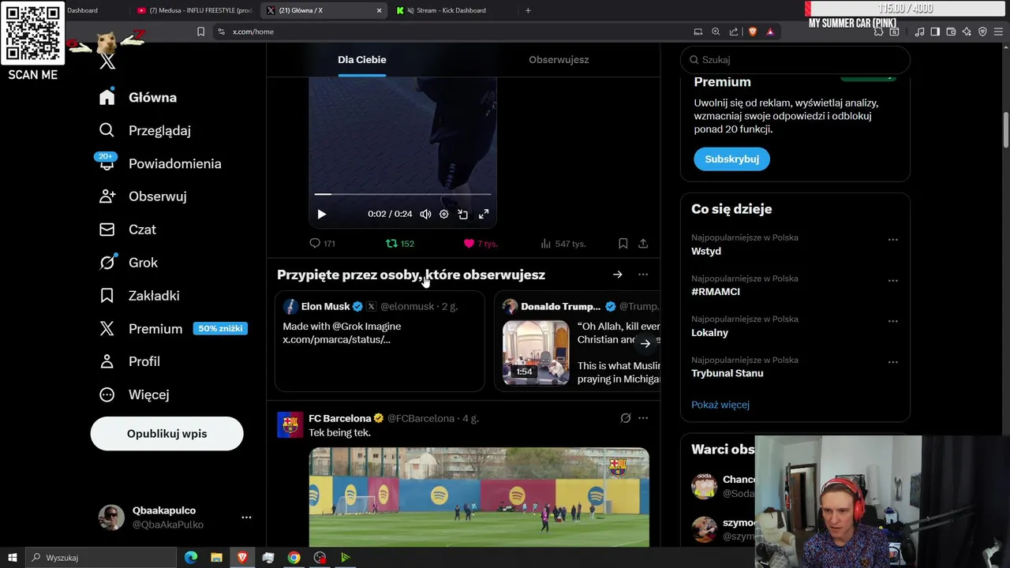Open Przeglądaj explore section
The height and width of the screenshot is (568, 1010).
click(x=145, y=130)
